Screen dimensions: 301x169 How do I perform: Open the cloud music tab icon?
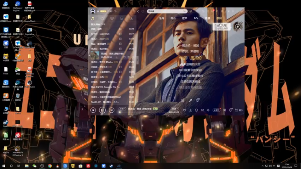point(102,18)
